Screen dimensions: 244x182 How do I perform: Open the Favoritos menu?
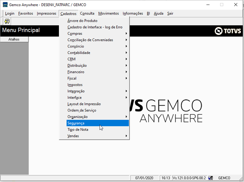[x=25, y=14]
